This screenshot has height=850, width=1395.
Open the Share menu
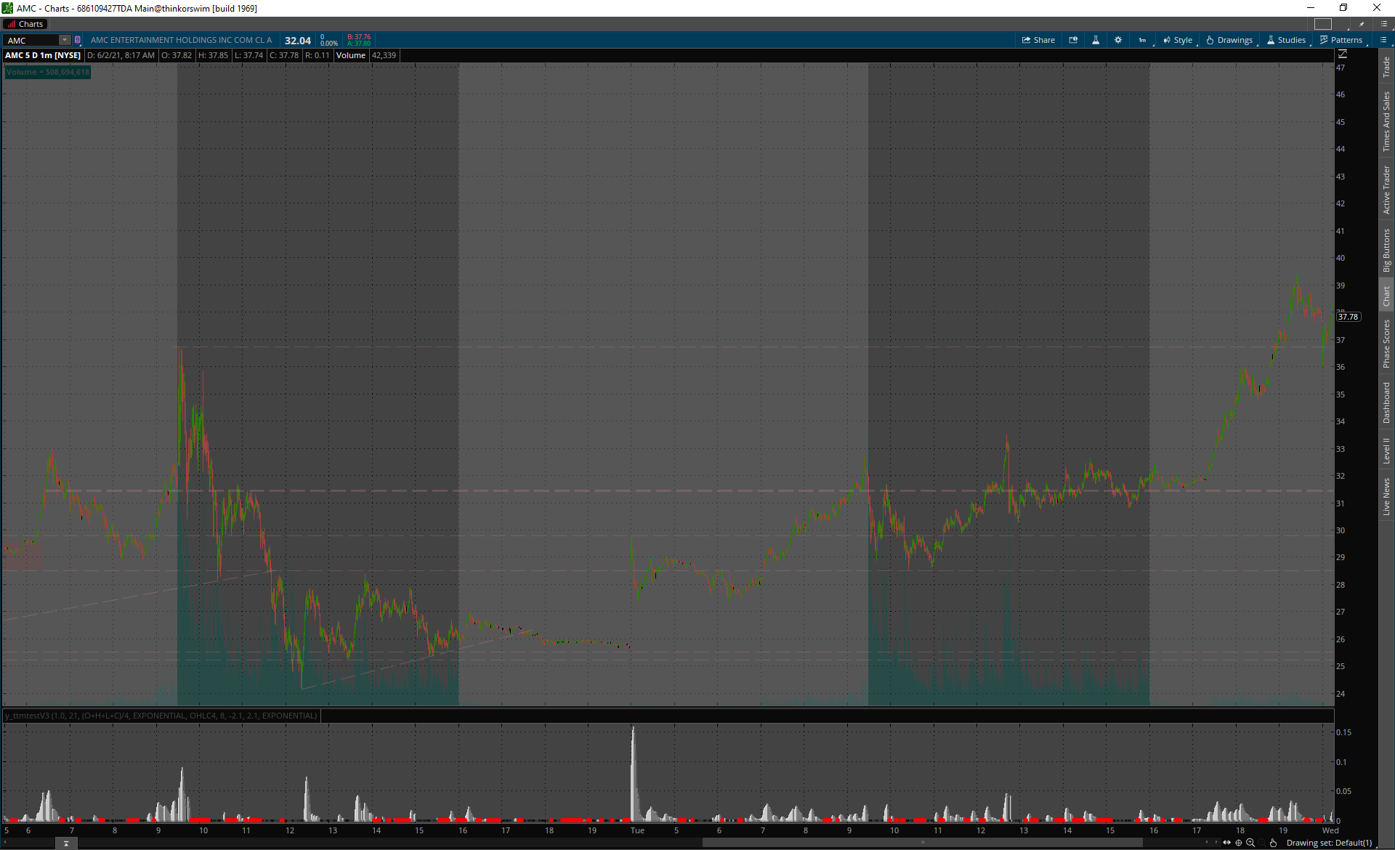(1038, 40)
